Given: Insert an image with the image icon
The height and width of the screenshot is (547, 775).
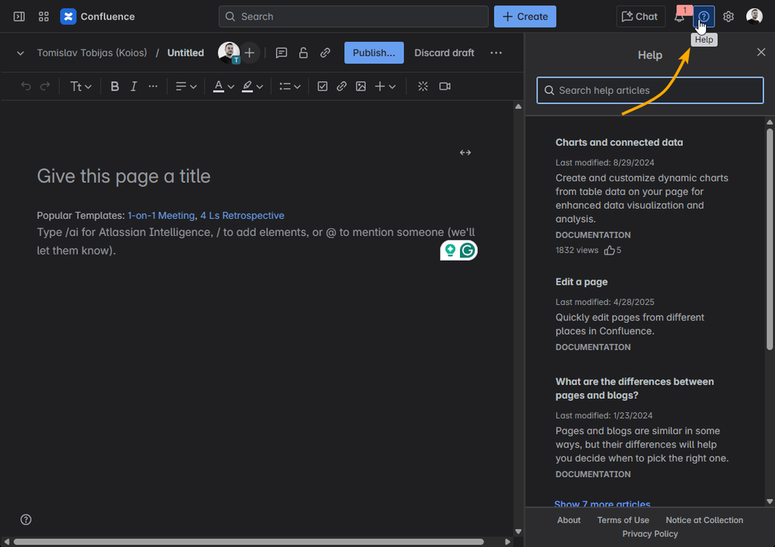Looking at the screenshot, I should [x=361, y=86].
